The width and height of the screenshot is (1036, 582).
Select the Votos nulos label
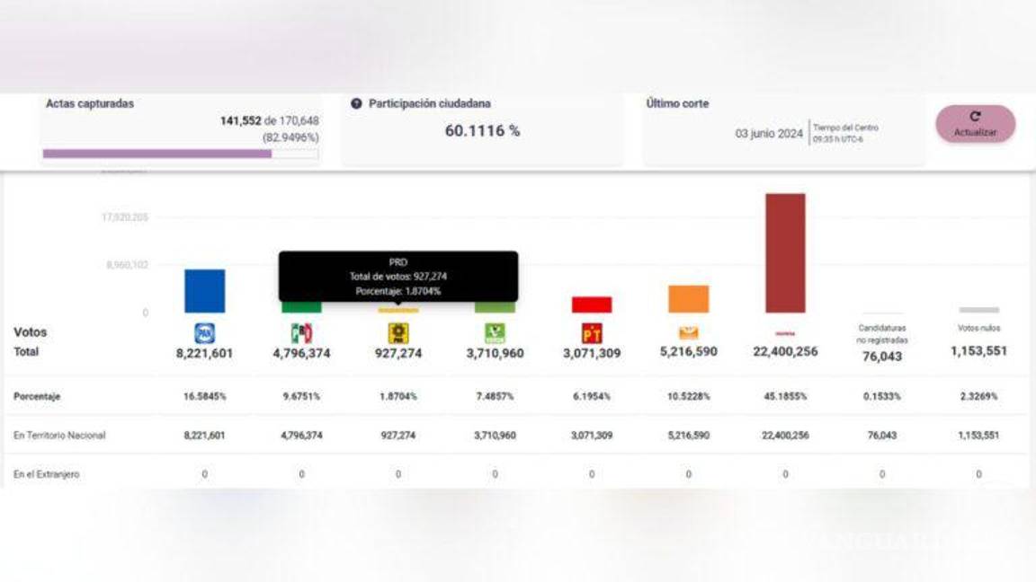click(x=978, y=329)
